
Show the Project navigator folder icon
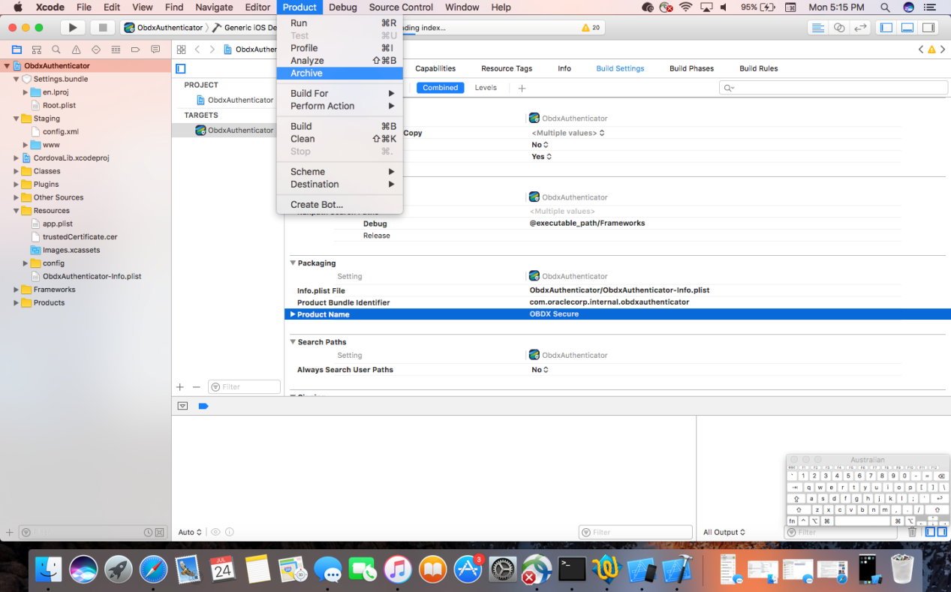17,50
